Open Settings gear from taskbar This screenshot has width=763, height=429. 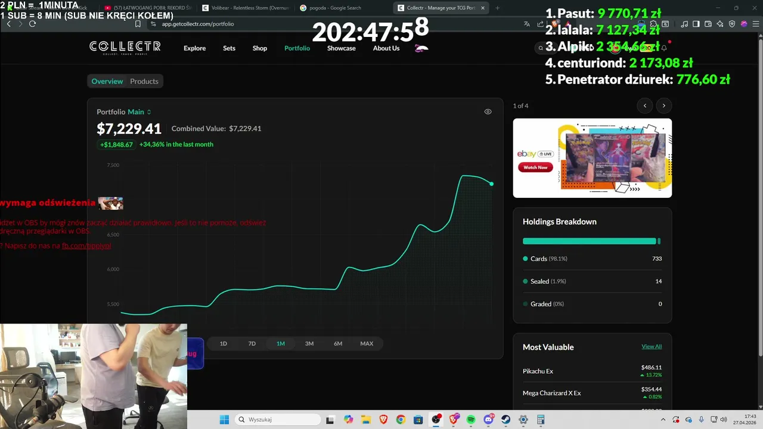523,419
